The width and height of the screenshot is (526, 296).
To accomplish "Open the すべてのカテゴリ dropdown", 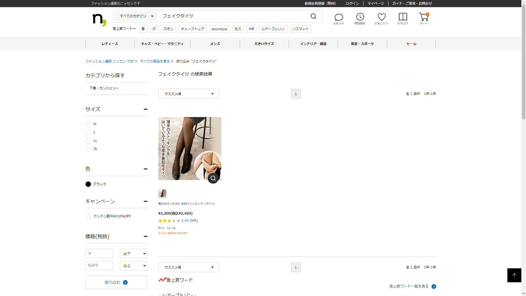I will [x=136, y=16].
